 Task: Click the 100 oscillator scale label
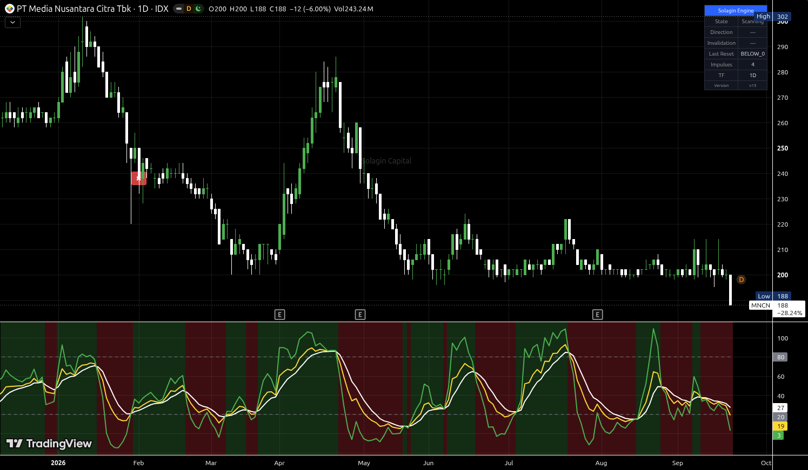(783, 338)
